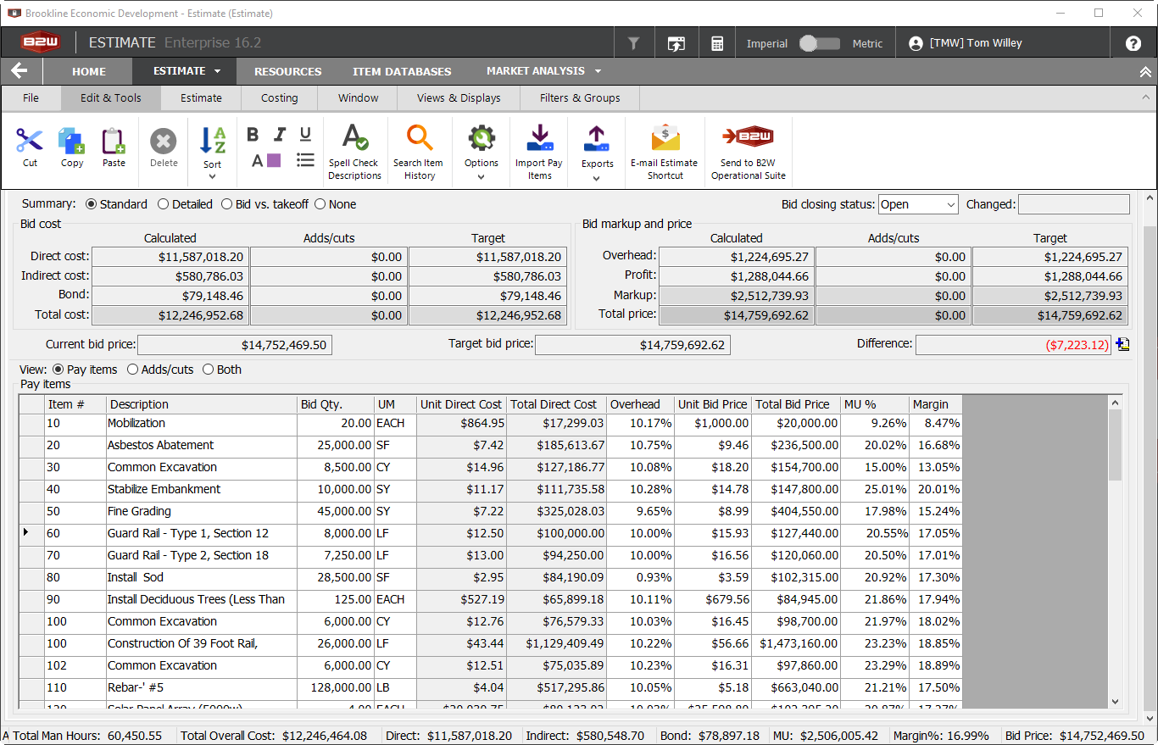The width and height of the screenshot is (1158, 745).
Task: Open the help question mark icon
Action: pyautogui.click(x=1133, y=43)
